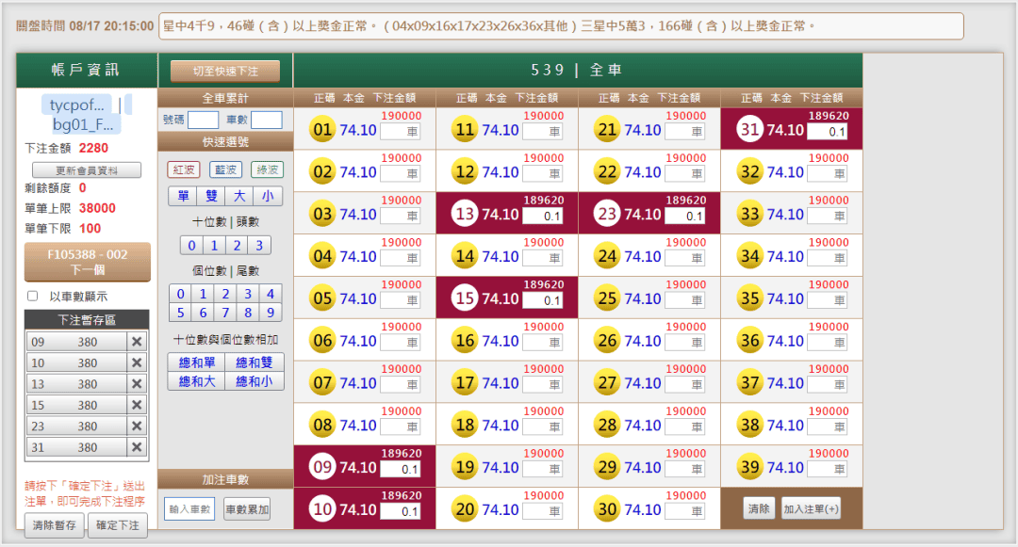Select yellow ball number 21

pyautogui.click(x=607, y=130)
